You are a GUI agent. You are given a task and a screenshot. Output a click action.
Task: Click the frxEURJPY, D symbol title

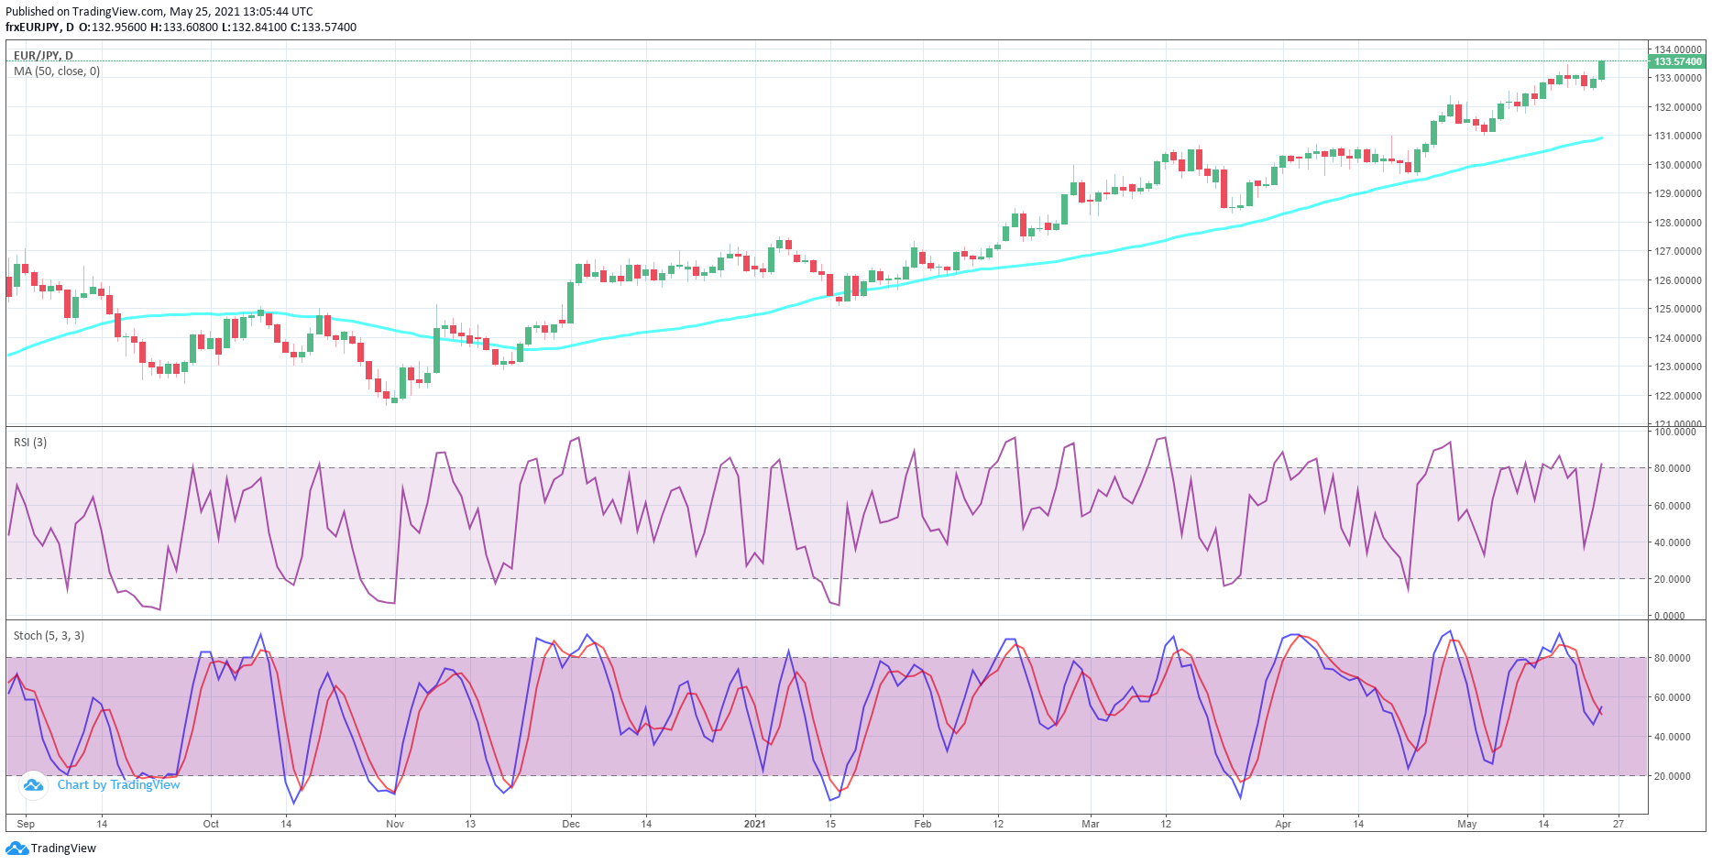coord(38,27)
